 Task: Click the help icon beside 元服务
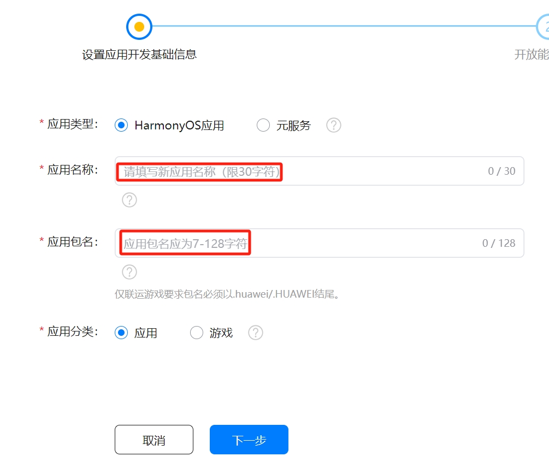click(333, 125)
